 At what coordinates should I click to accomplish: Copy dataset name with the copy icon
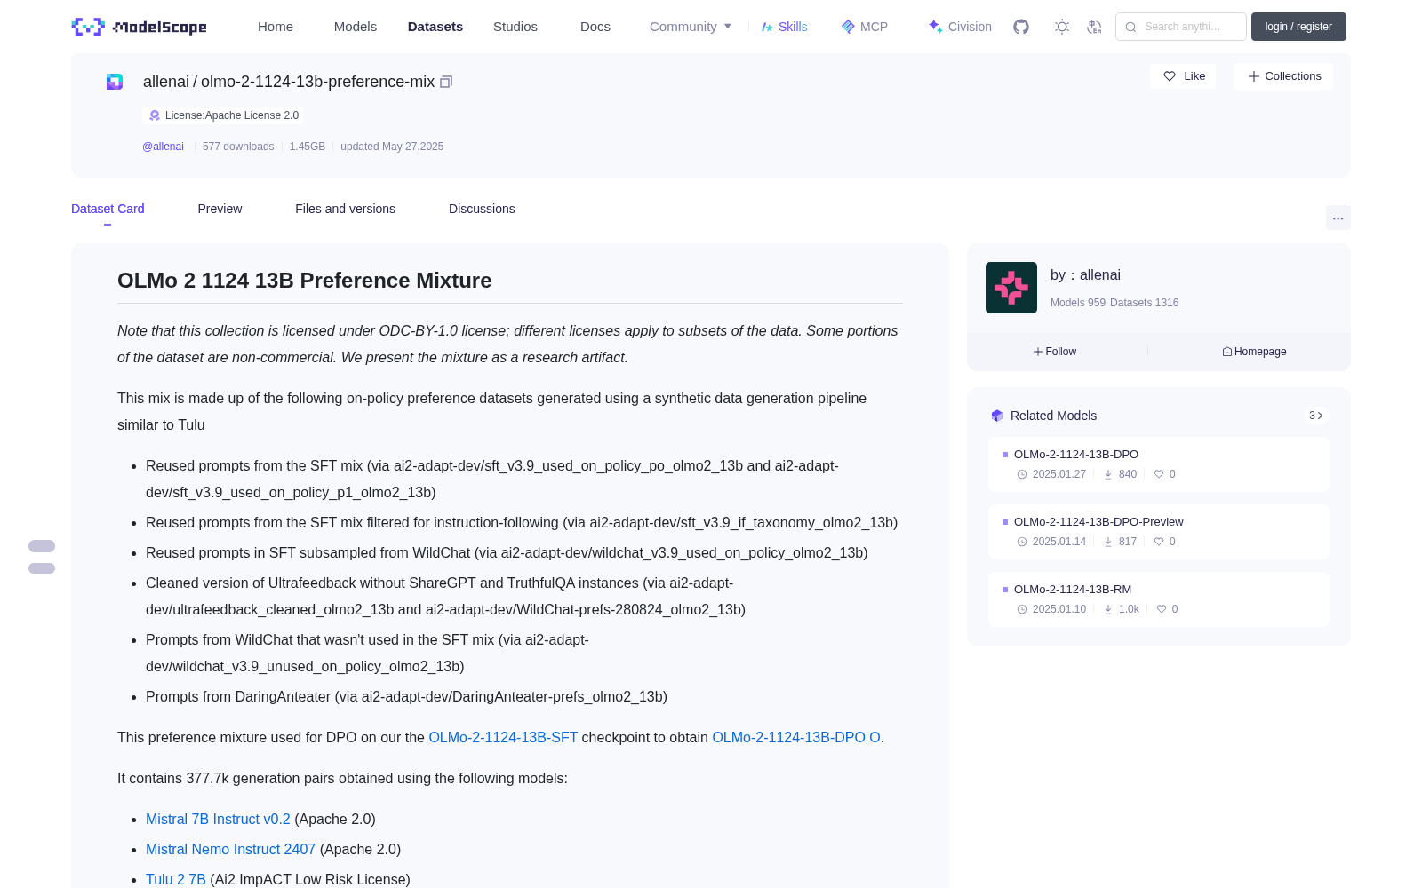446,82
